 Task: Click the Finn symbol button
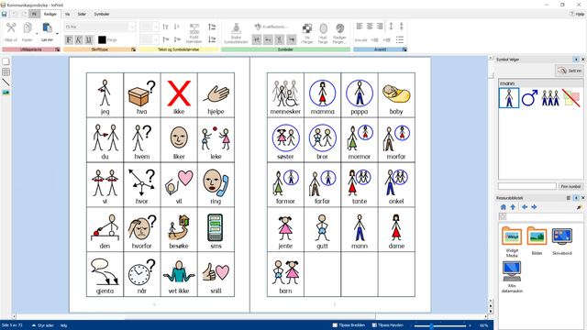click(570, 186)
